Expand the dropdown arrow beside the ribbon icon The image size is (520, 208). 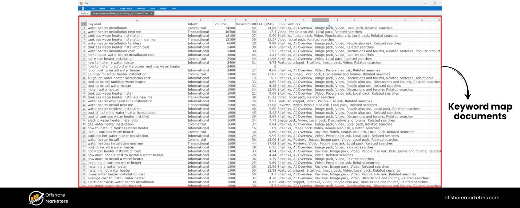click(86, 9)
